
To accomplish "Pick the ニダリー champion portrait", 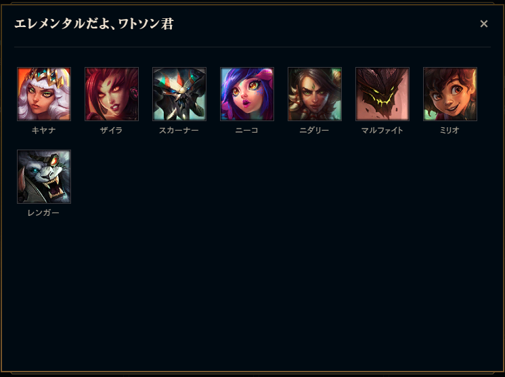I will pyautogui.click(x=315, y=94).
